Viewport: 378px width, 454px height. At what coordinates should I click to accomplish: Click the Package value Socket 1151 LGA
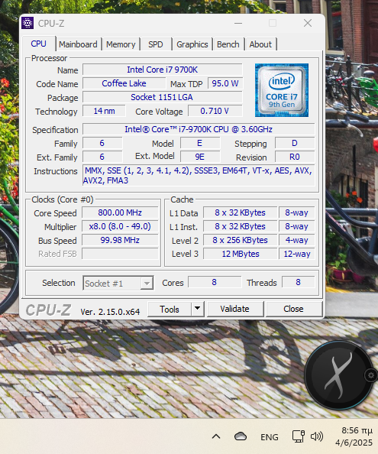point(162,97)
